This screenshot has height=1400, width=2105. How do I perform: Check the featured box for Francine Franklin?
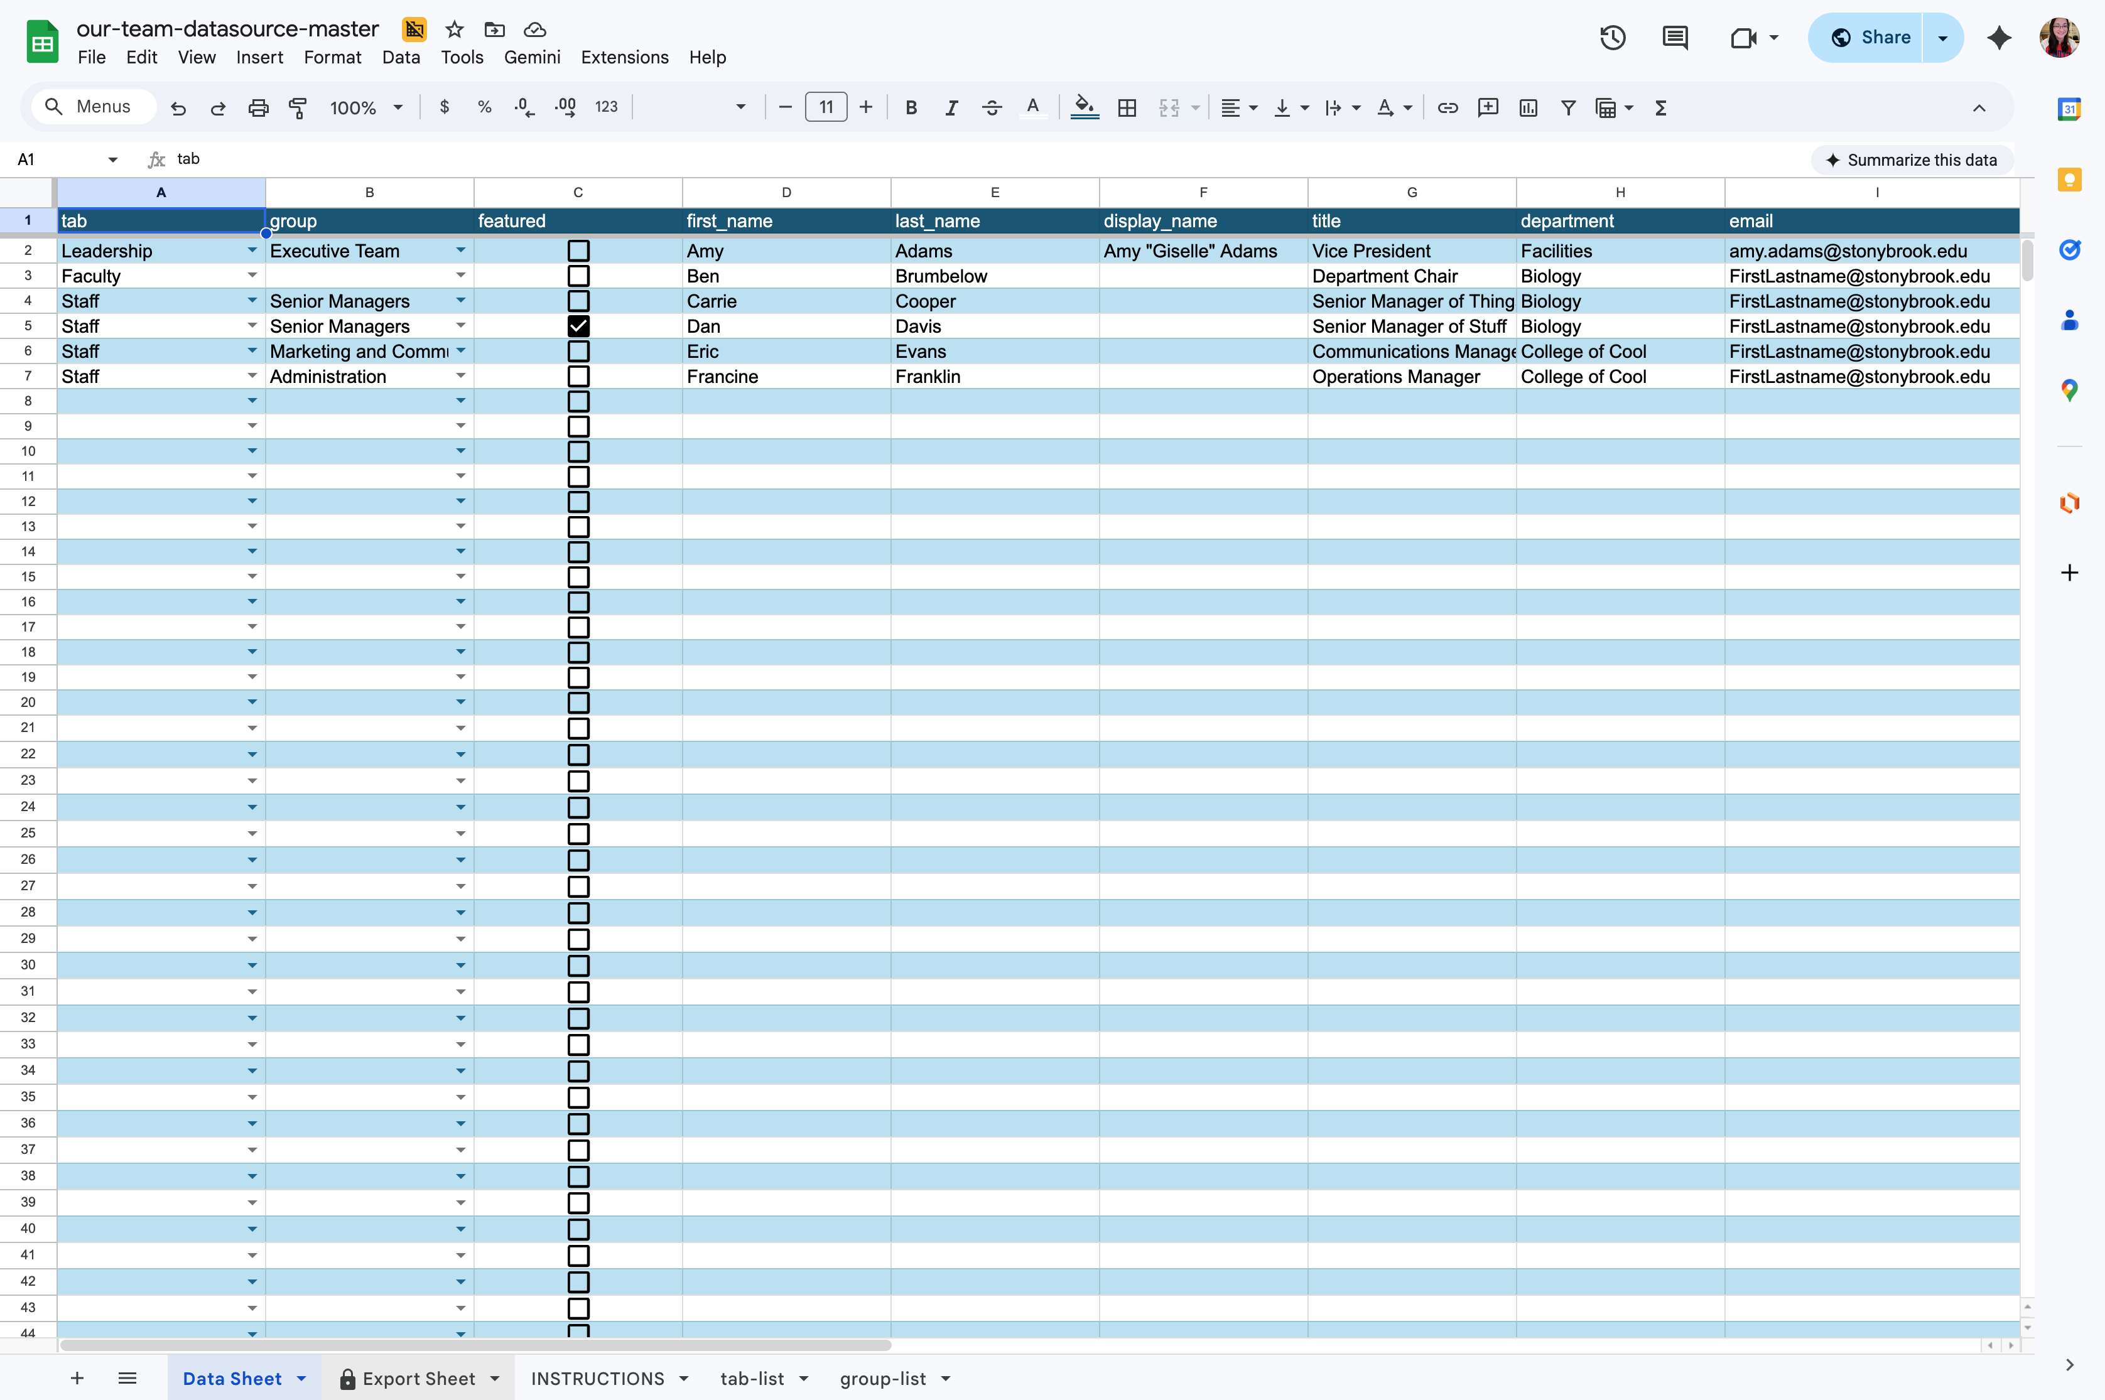(x=579, y=376)
